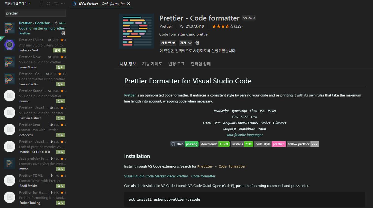The image size is (373, 208).
Task: Install Prettier ESLint by Rebecca Vest
Action: pos(57,50)
